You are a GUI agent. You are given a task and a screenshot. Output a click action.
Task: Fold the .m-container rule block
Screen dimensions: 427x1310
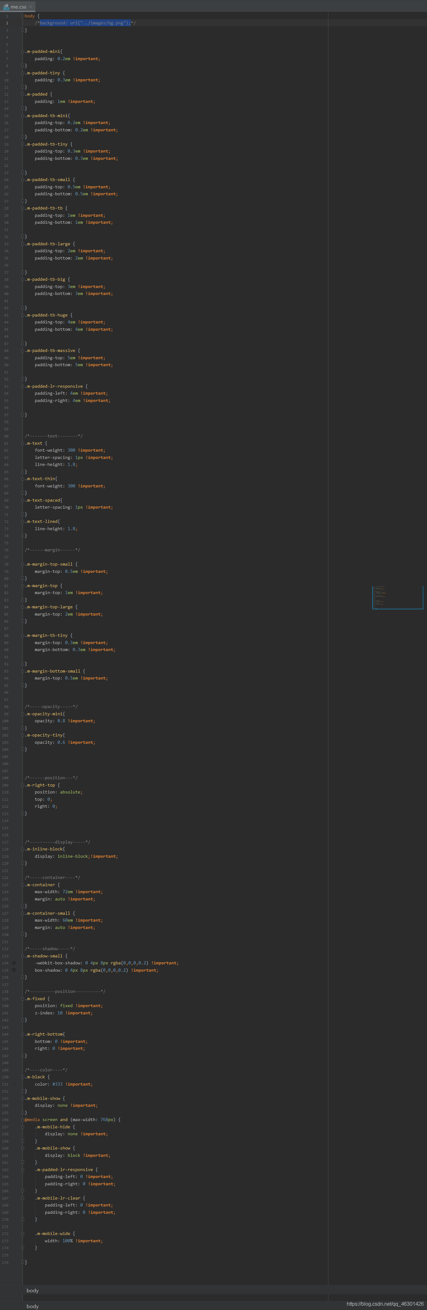[x=23, y=884]
